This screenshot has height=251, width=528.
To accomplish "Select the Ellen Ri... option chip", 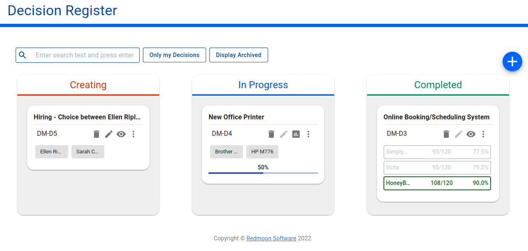I will pyautogui.click(x=52, y=152).
